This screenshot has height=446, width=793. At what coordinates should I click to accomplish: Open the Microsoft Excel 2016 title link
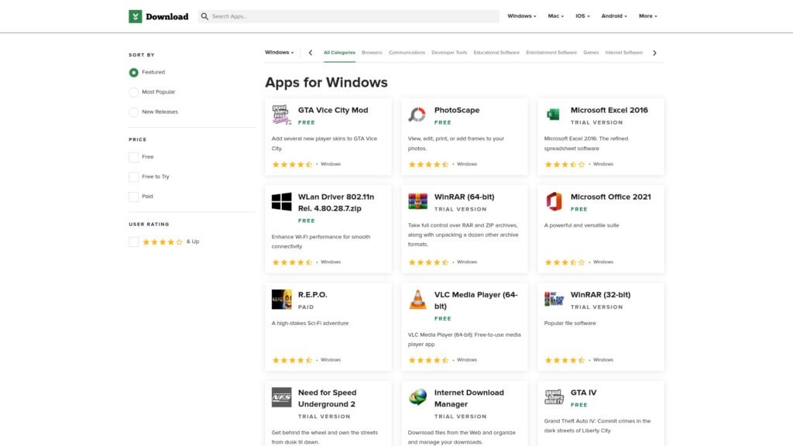click(x=609, y=110)
